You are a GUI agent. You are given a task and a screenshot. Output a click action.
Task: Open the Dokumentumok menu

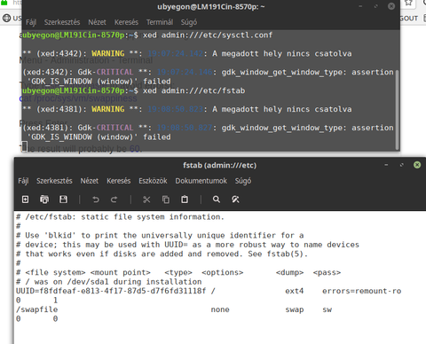click(x=201, y=181)
